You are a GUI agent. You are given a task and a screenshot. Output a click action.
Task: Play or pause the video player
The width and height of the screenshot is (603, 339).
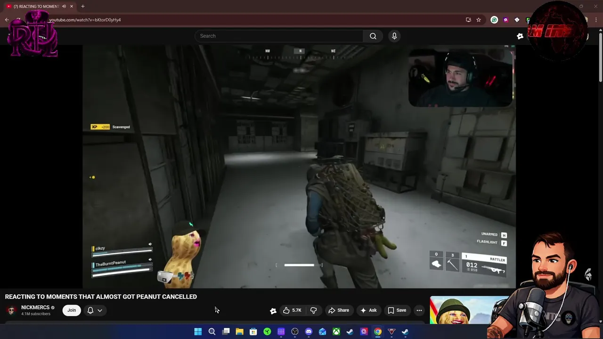coord(299,166)
